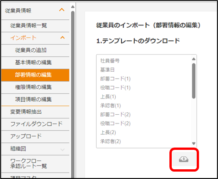Image resolution: width=218 pixels, height=179 pixels.
Task: Select 上長(1) in the list
Action: 108,97
